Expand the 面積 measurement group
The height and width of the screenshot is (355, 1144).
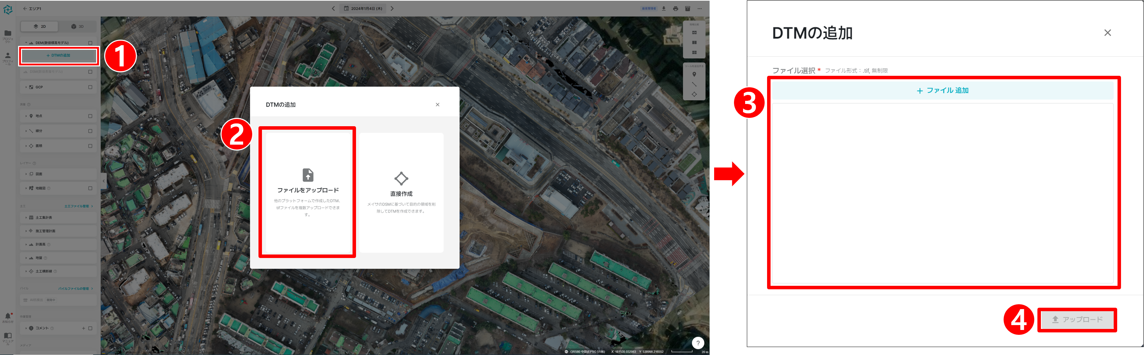(26, 146)
